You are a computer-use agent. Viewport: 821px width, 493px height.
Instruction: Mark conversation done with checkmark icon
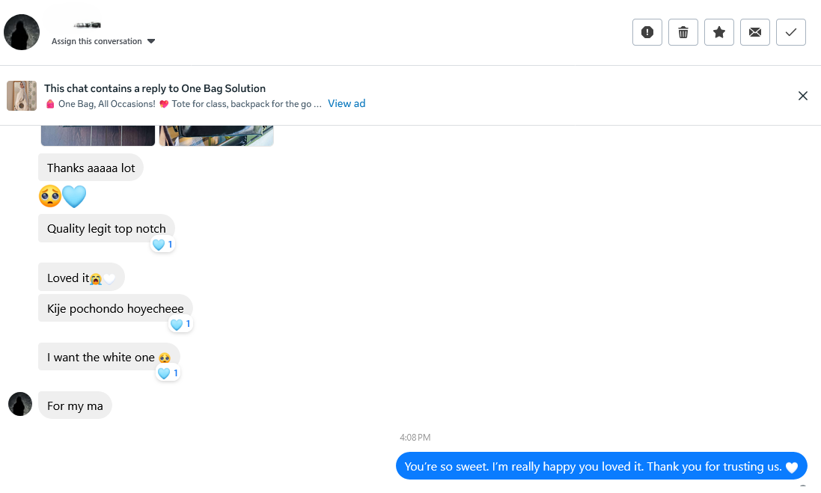(791, 32)
